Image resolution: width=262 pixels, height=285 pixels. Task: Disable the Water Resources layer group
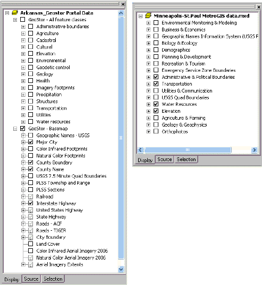pos(156,104)
